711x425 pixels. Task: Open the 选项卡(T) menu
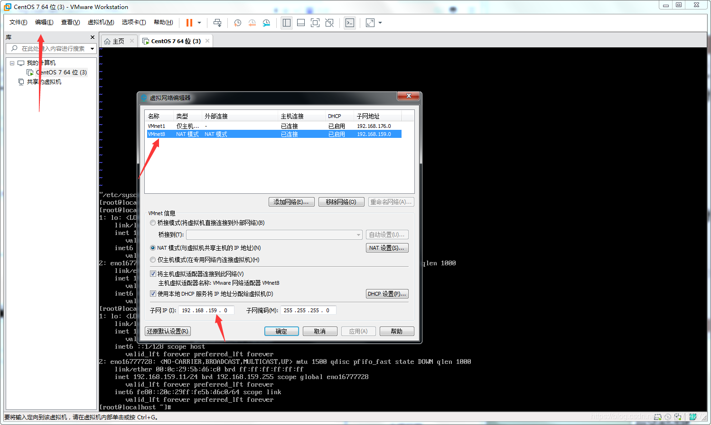(x=134, y=22)
